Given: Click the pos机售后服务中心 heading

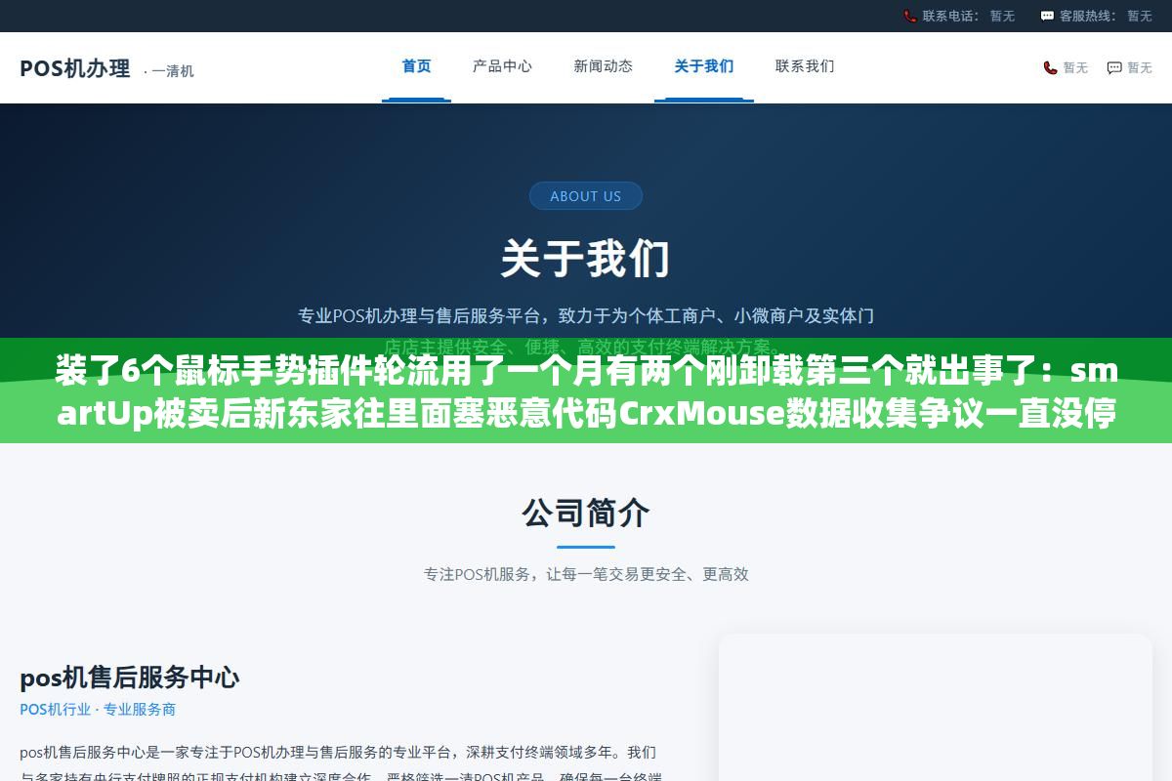Looking at the screenshot, I should [130, 677].
